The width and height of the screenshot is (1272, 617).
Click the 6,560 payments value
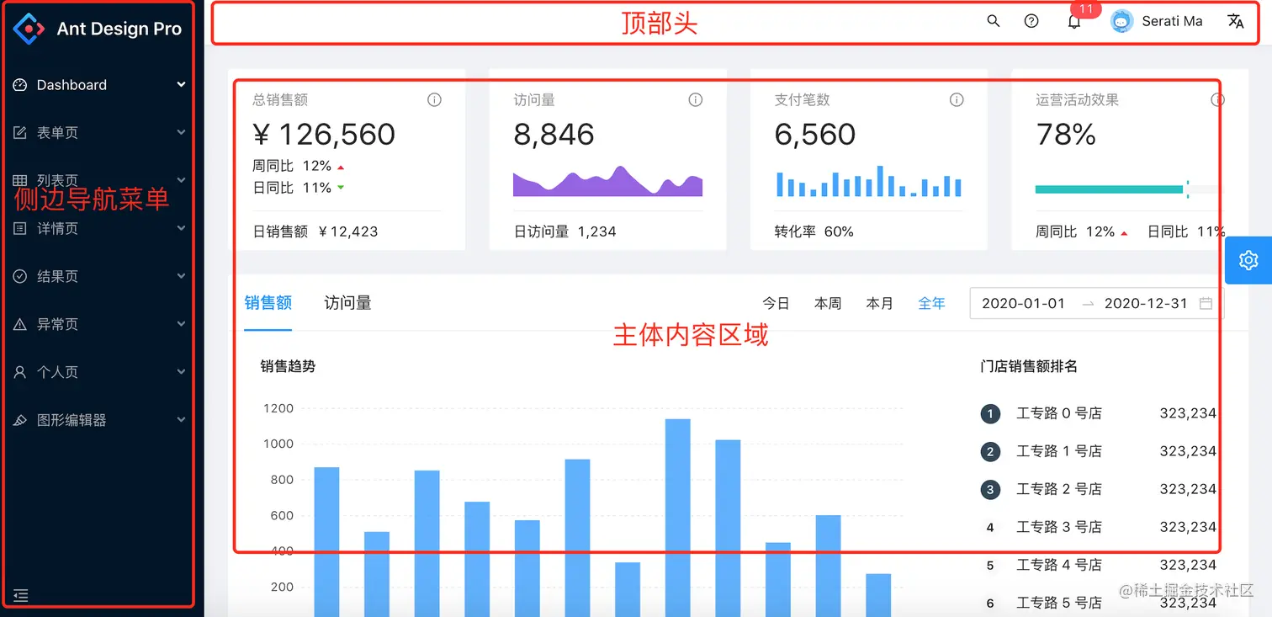pyautogui.click(x=815, y=134)
